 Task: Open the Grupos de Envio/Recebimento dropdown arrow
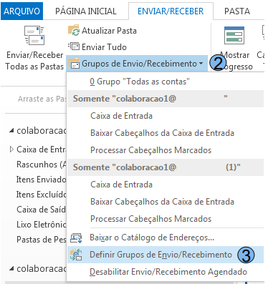click(x=201, y=64)
